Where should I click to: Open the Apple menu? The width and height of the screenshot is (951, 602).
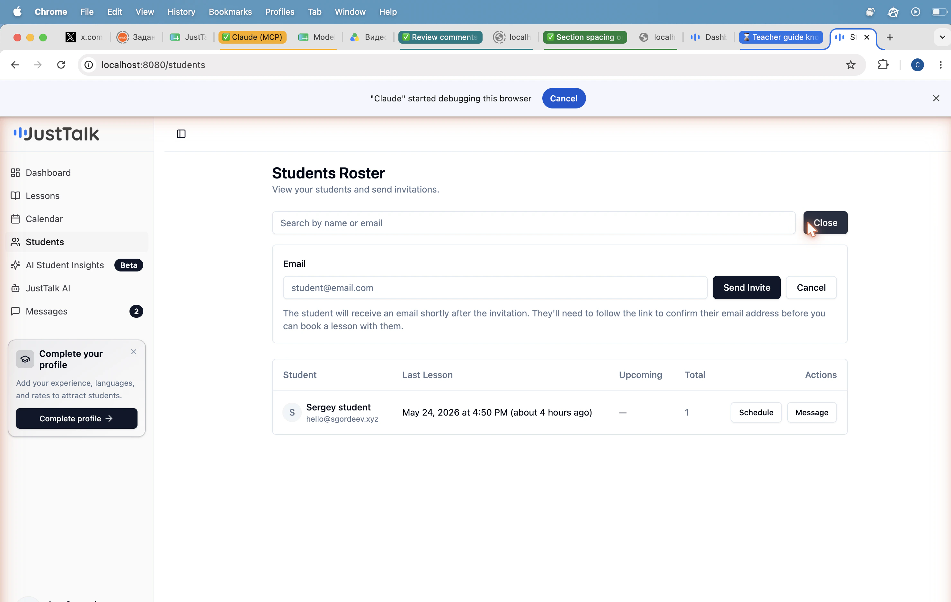[17, 12]
